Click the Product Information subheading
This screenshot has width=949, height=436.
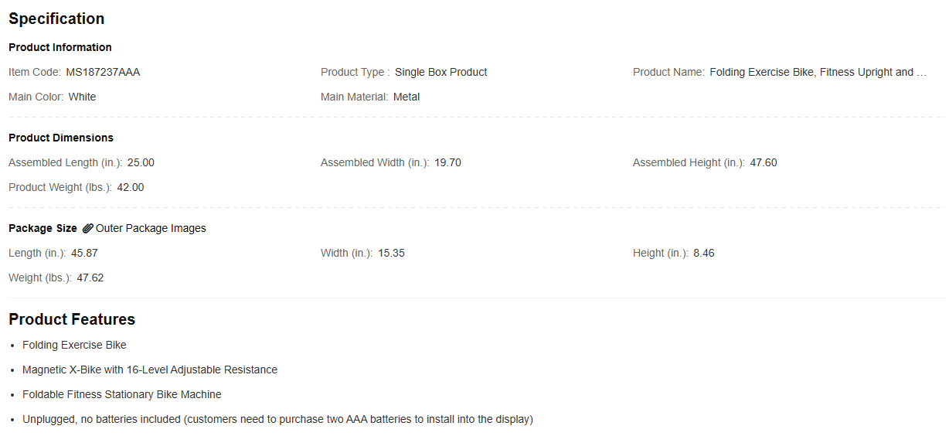60,47
